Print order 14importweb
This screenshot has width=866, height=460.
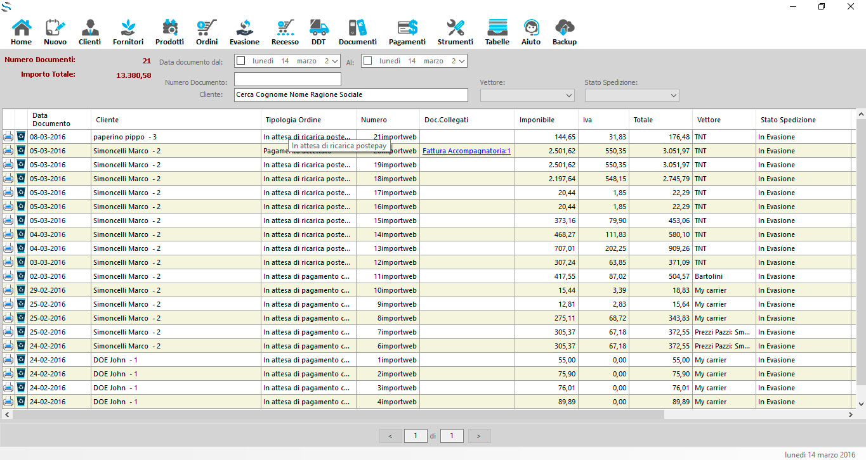pyautogui.click(x=8, y=234)
